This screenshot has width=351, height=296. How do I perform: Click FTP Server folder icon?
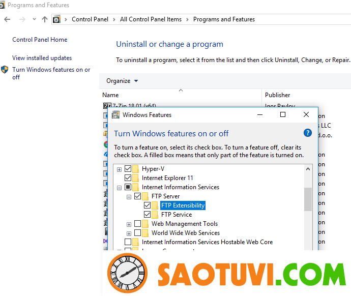(x=145, y=196)
